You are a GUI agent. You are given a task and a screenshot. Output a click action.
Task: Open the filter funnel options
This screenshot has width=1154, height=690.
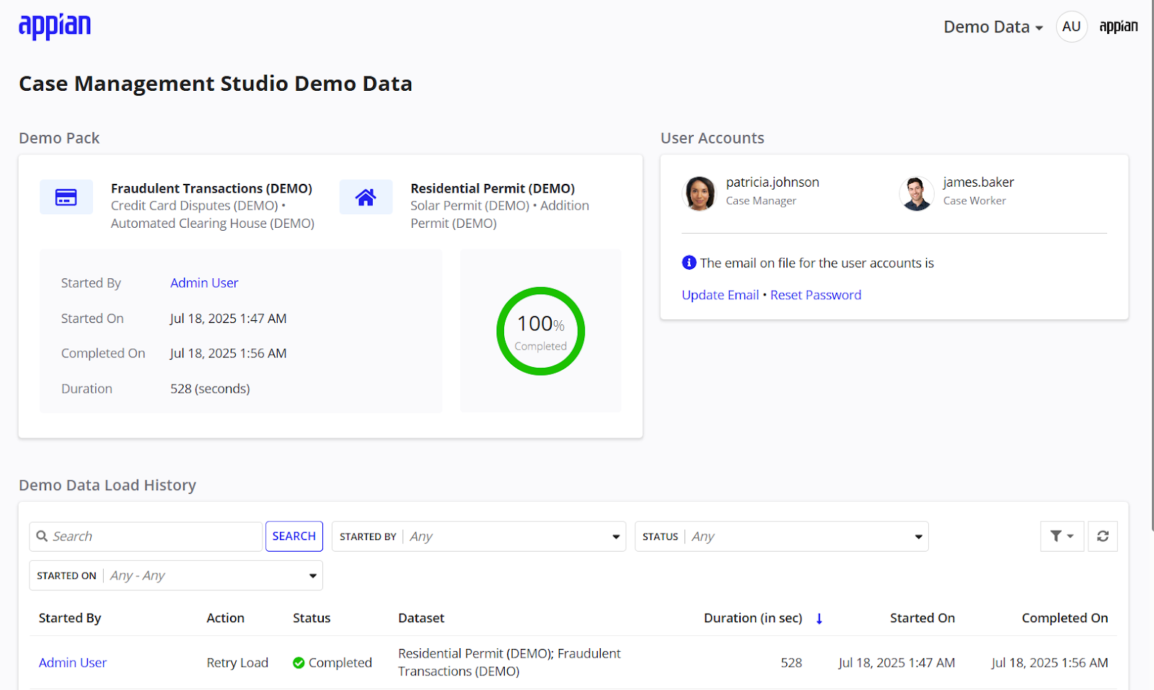1062,536
